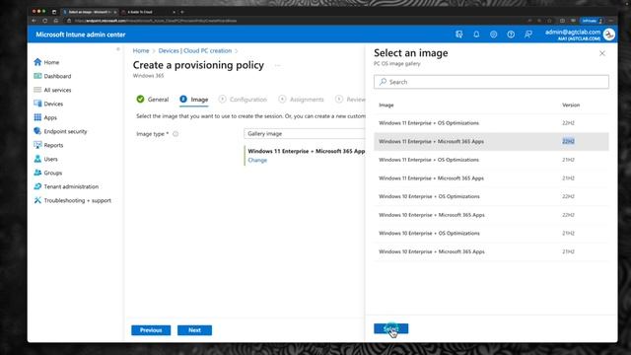
Task: Close the Select an image panel
Action: [x=602, y=53]
